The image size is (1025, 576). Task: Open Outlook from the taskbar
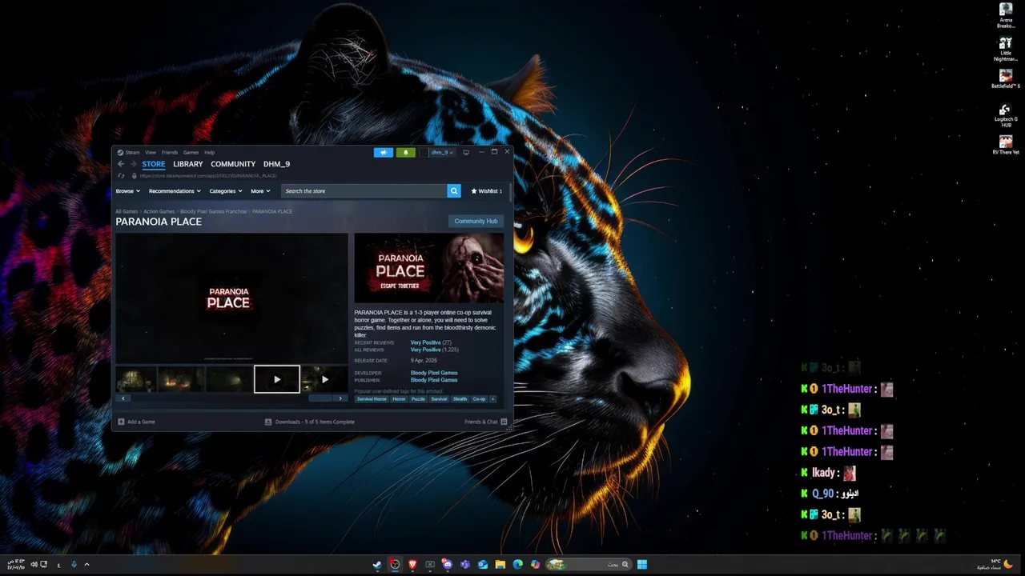[x=483, y=564]
